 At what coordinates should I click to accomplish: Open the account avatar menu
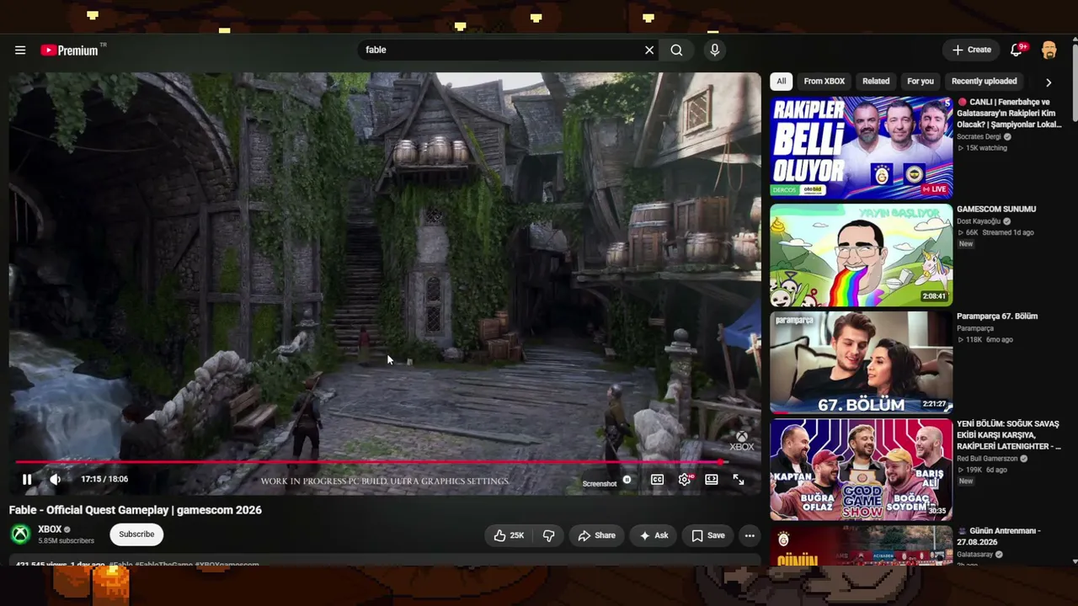point(1049,50)
